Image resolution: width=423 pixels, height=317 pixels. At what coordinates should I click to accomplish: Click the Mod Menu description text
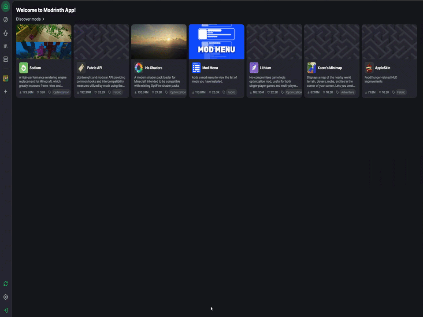[214, 80]
